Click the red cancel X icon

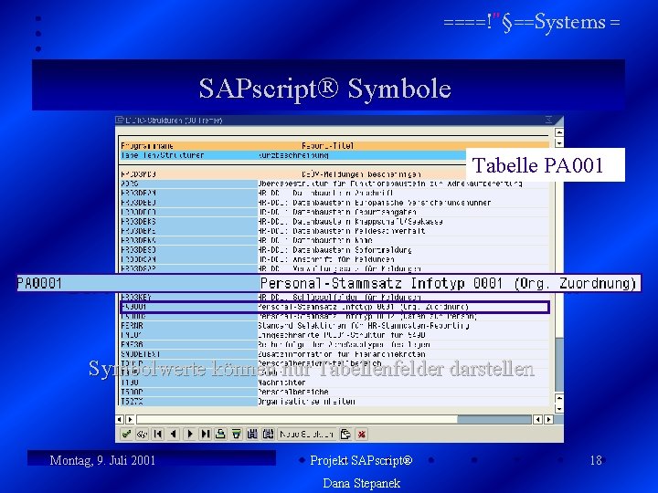[x=361, y=434]
